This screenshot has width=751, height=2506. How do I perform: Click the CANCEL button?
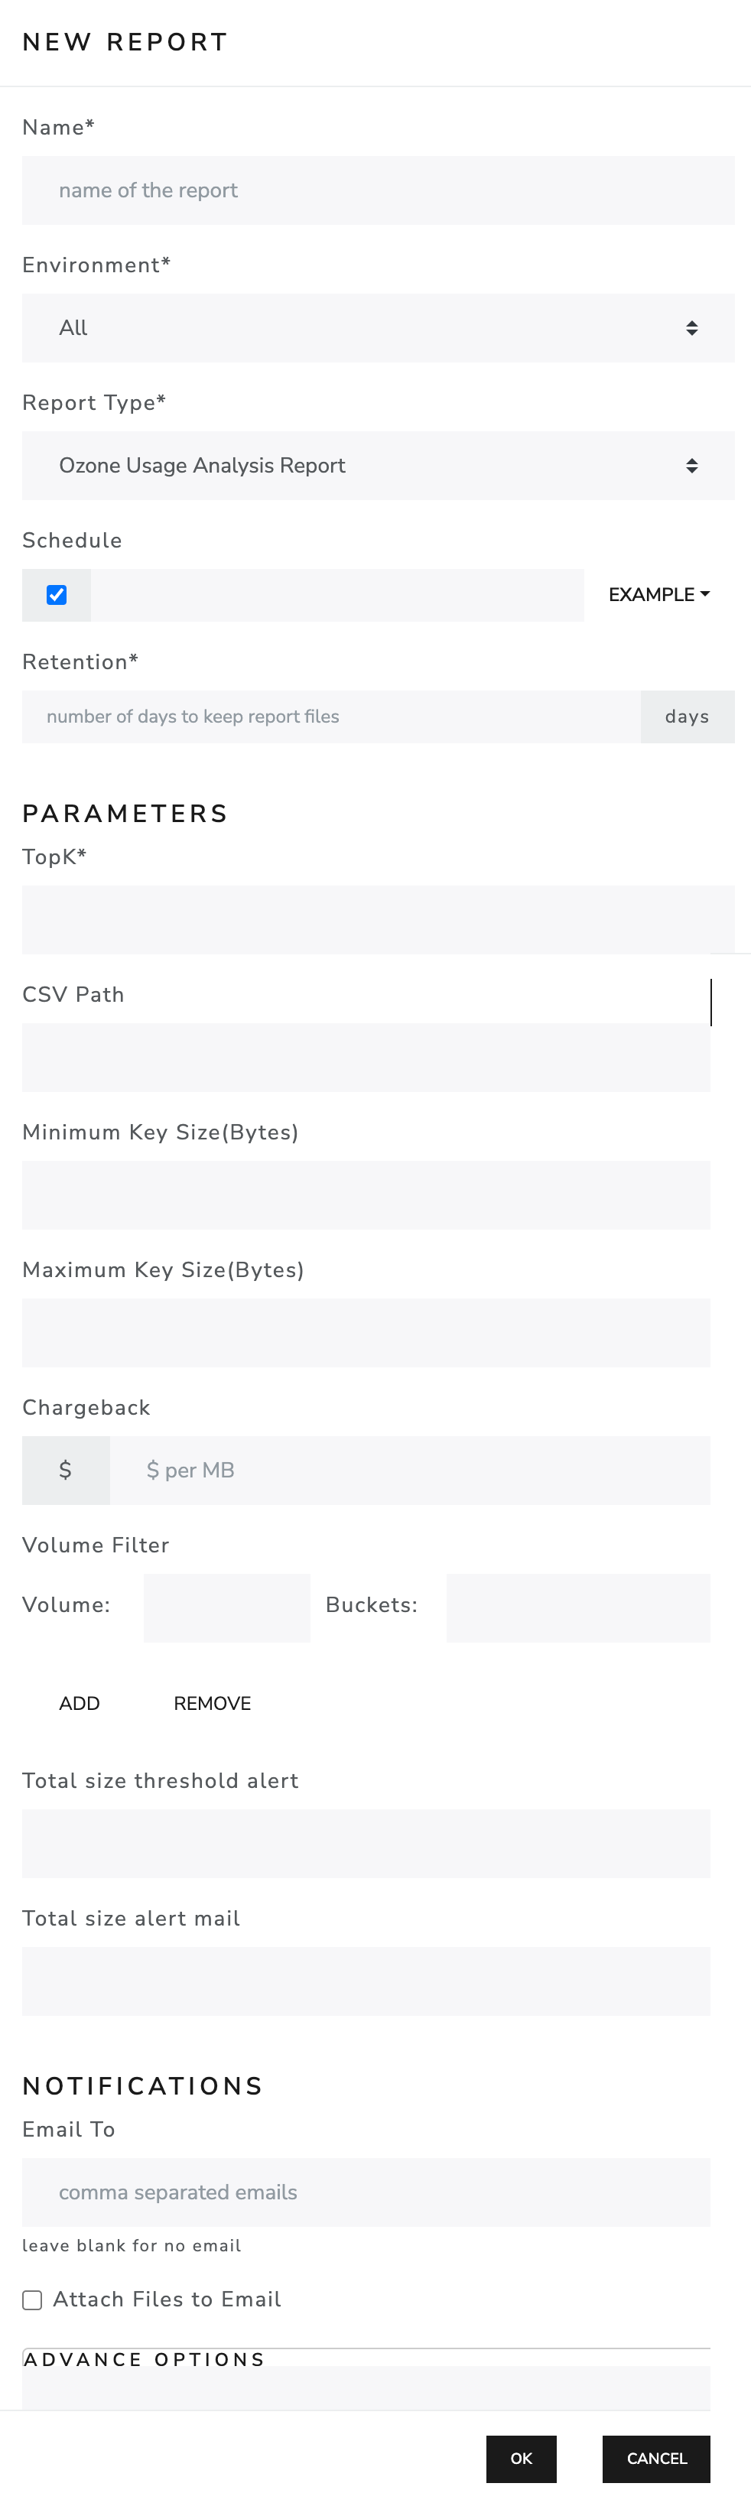(657, 2459)
